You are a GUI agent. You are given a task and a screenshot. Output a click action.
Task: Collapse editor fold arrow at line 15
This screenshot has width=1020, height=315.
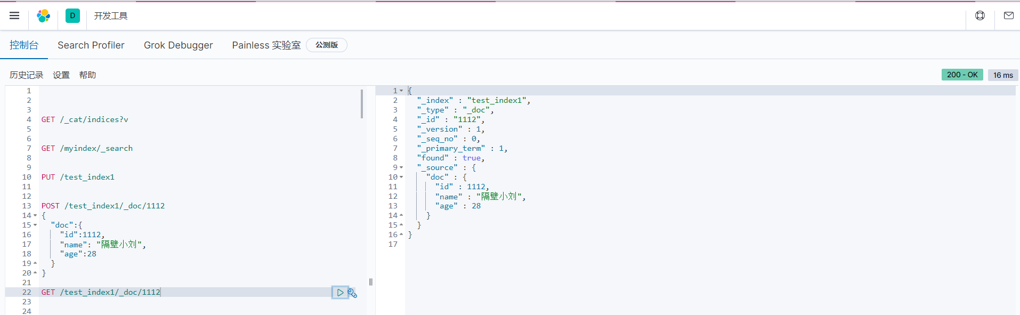(x=35, y=225)
